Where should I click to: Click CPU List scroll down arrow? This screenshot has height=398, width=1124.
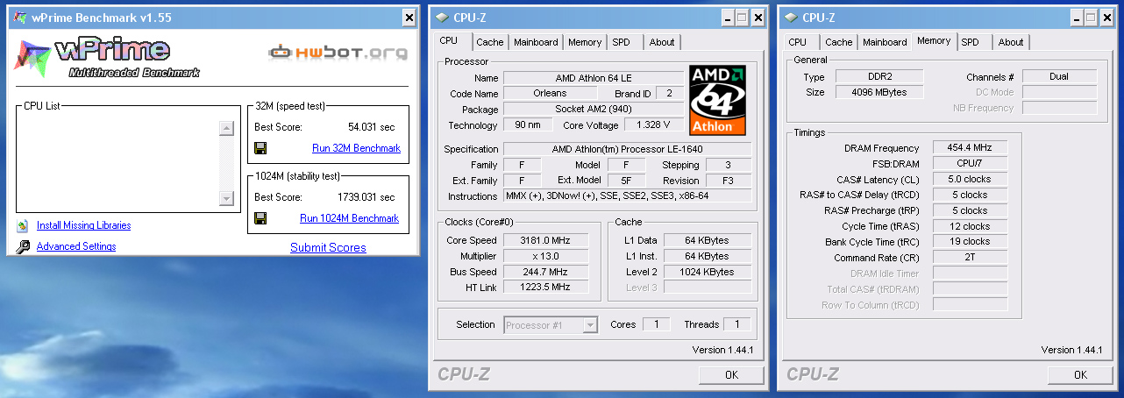(227, 199)
